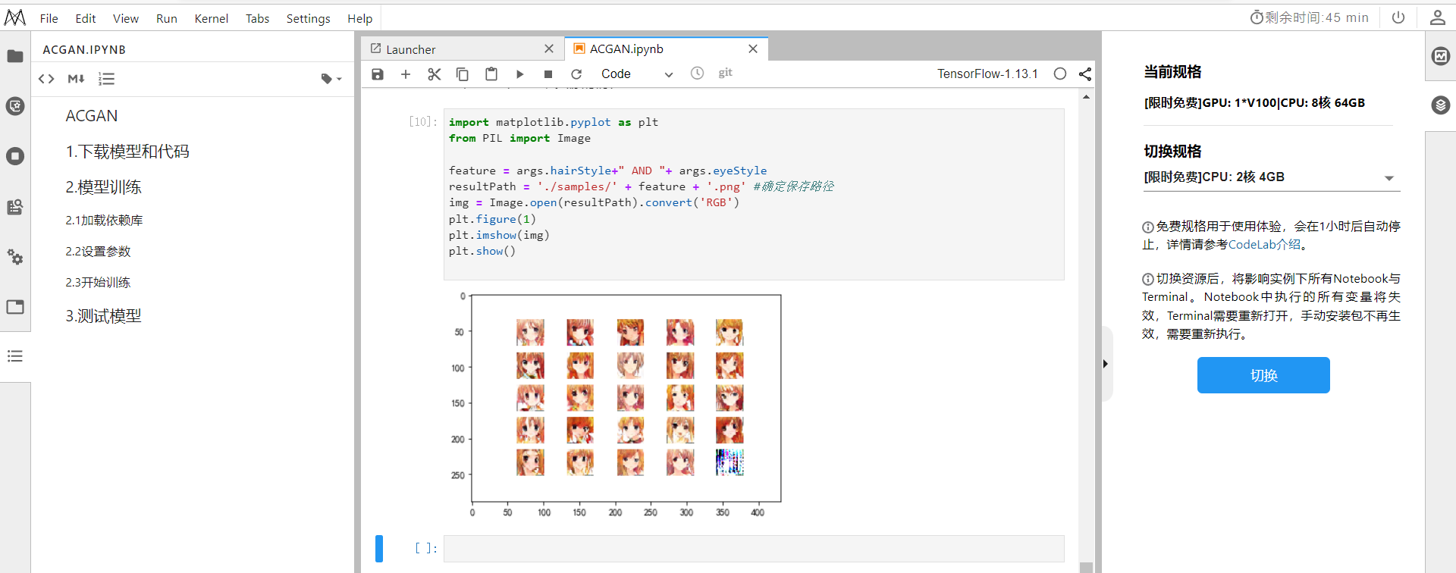The width and height of the screenshot is (1456, 573).
Task: Open the 切换规格 spec dropdown
Action: 1271,177
